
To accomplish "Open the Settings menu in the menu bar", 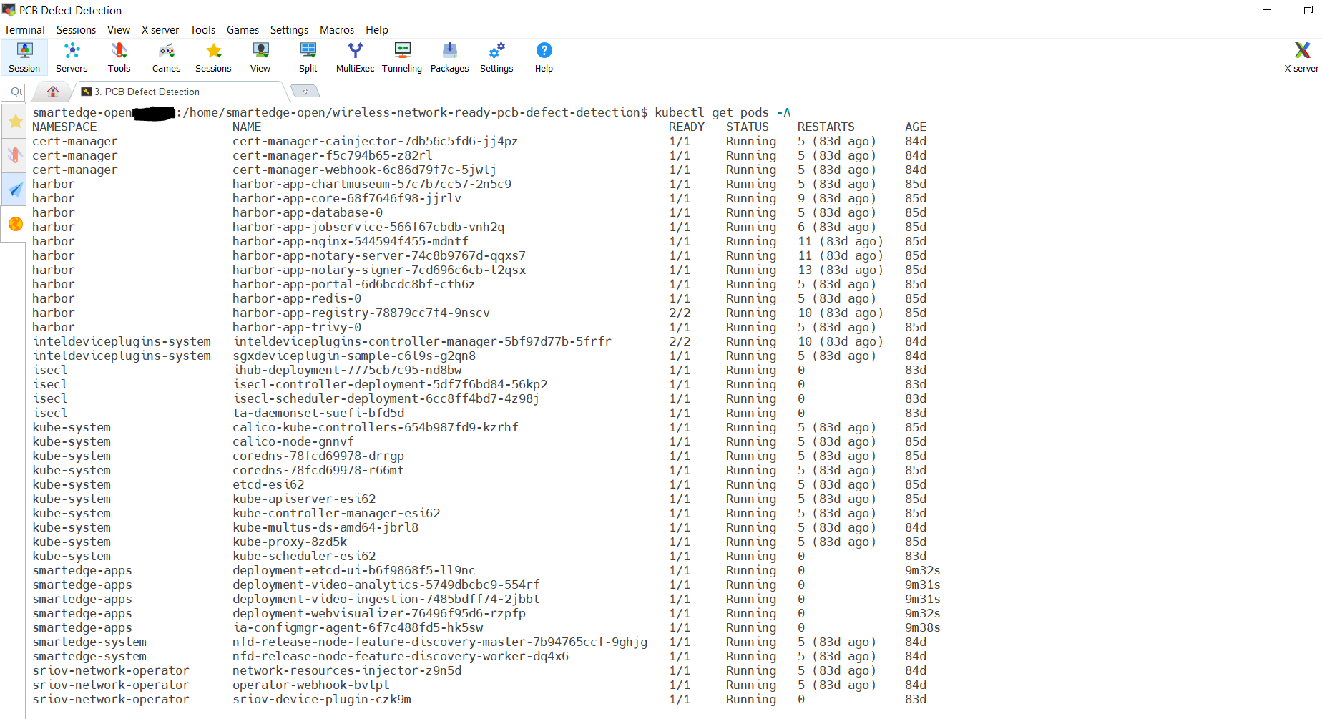I will click(289, 30).
